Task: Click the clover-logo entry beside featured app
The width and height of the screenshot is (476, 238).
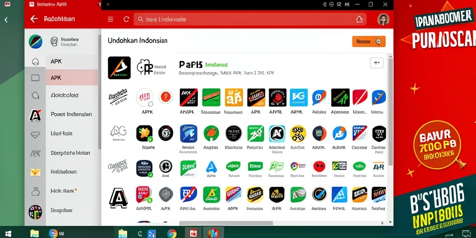Action: click(x=151, y=67)
